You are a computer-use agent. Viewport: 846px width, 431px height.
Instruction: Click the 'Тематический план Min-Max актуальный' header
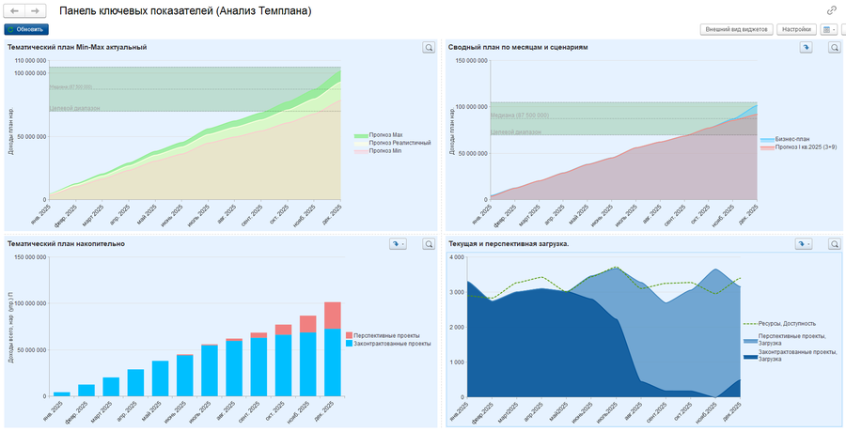click(77, 47)
